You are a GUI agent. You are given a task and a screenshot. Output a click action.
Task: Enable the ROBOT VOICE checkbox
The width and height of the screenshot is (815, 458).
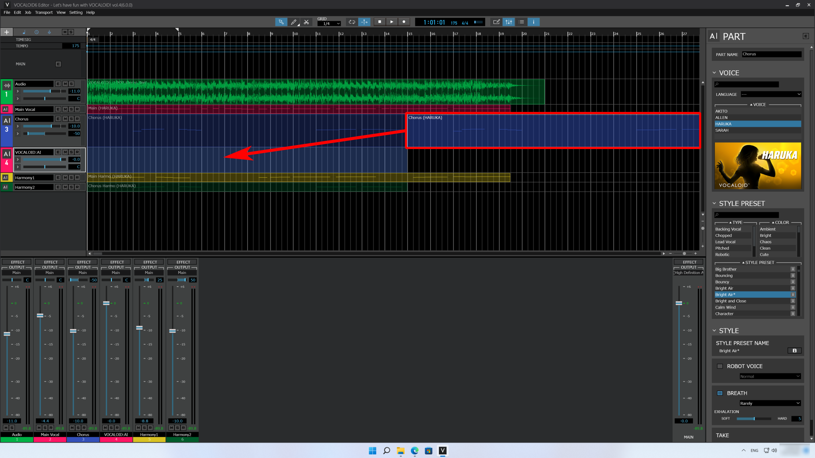(720, 366)
